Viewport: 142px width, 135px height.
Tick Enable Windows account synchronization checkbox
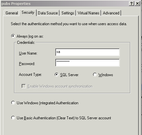[24, 86]
